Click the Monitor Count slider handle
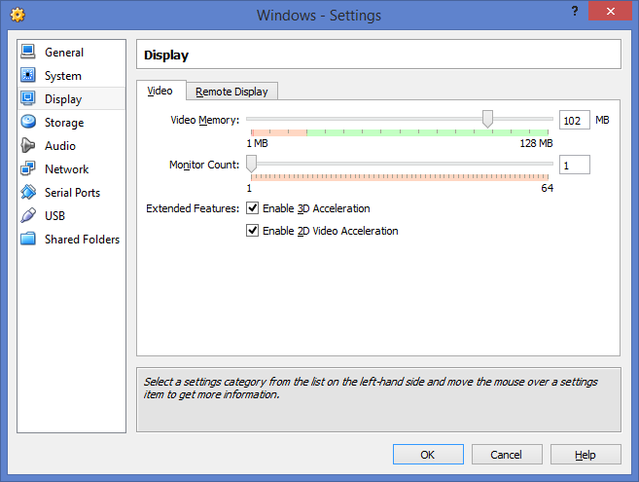 pyautogui.click(x=252, y=164)
